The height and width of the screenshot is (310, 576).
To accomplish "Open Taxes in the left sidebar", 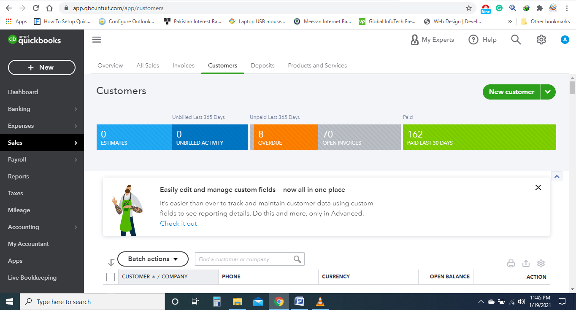I will [16, 193].
